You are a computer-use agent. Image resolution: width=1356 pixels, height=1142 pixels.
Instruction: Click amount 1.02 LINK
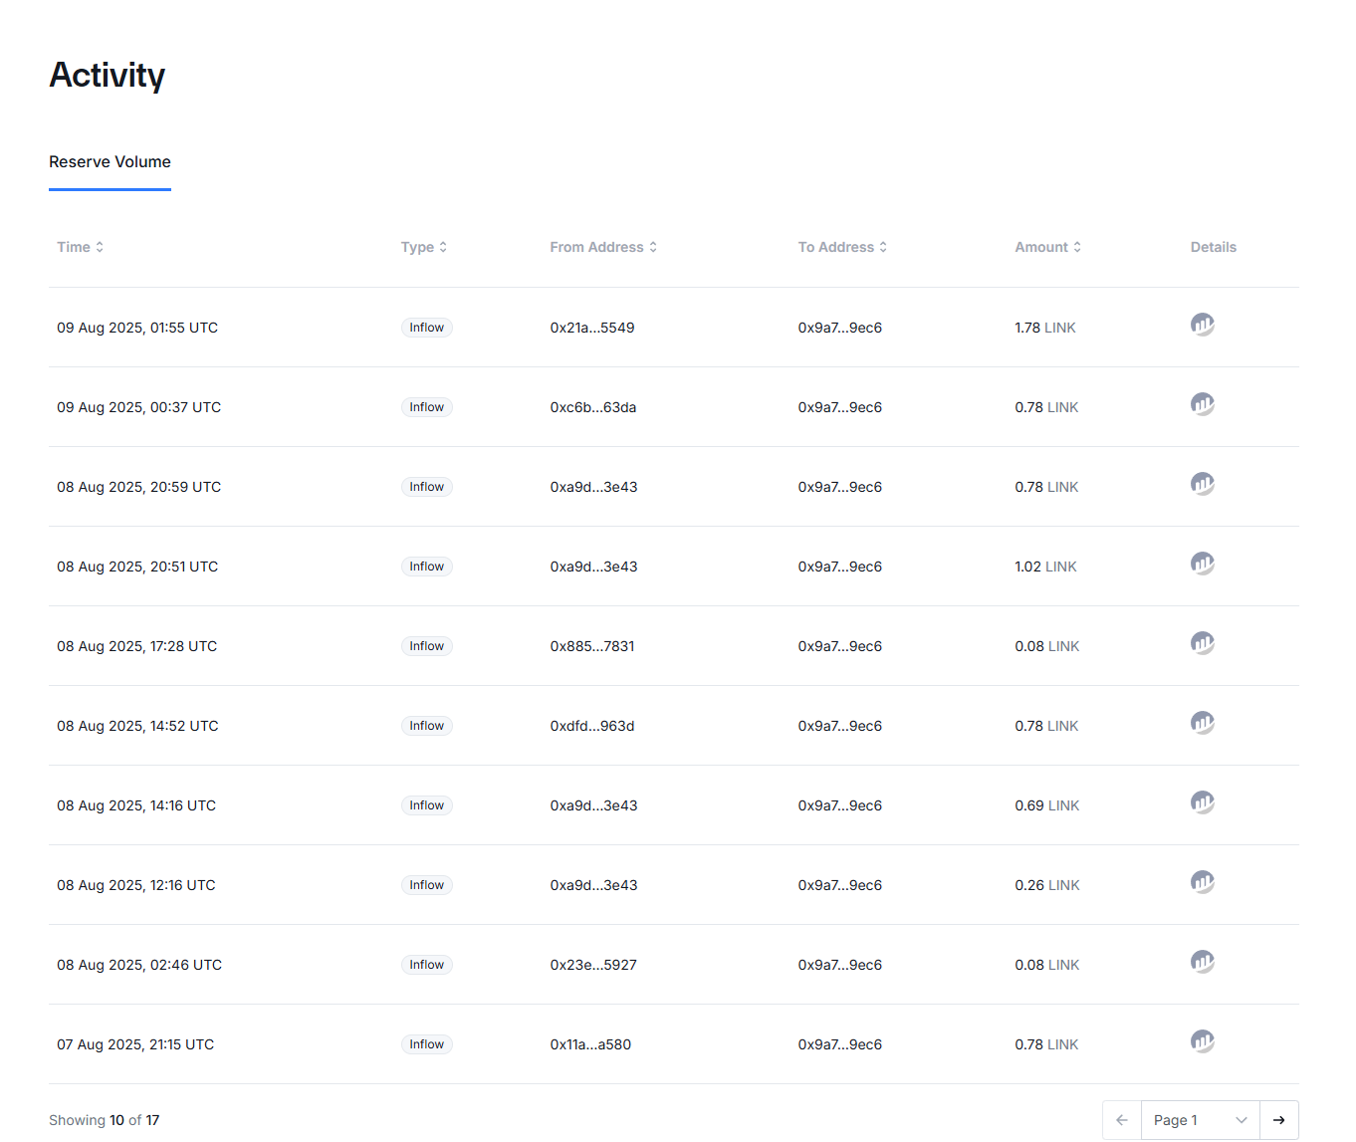[1045, 567]
